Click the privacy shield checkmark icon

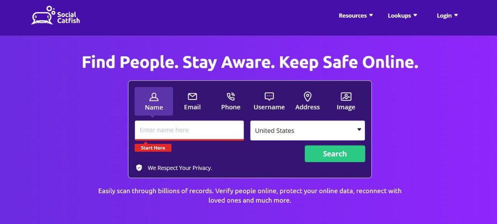[x=139, y=168]
